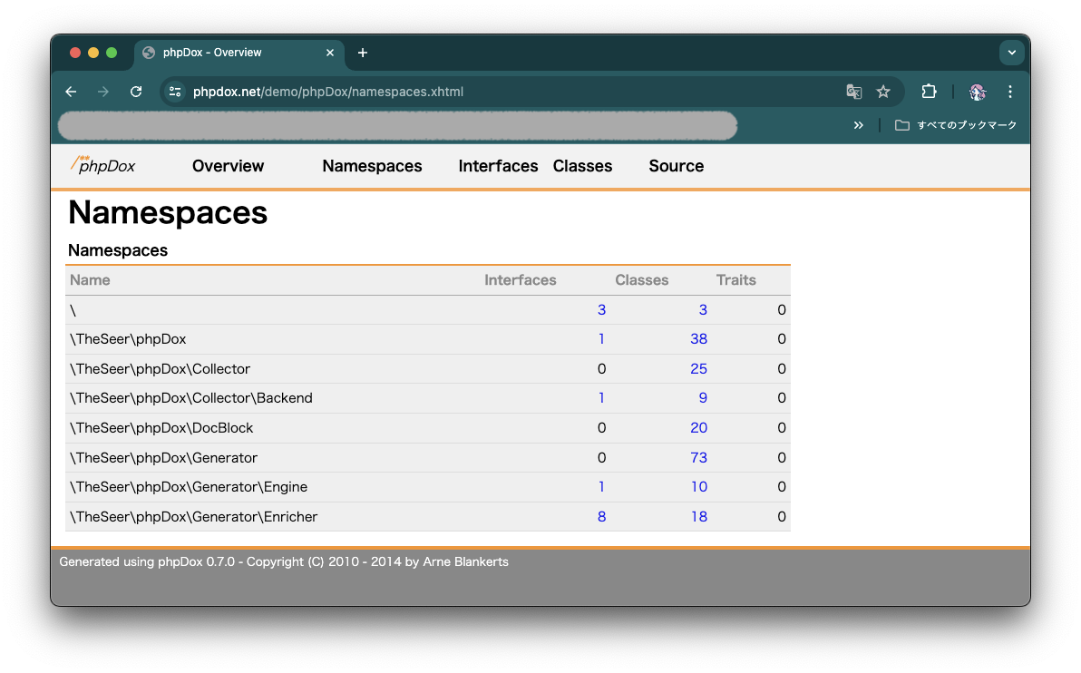Click the root \ namespace name

73,310
